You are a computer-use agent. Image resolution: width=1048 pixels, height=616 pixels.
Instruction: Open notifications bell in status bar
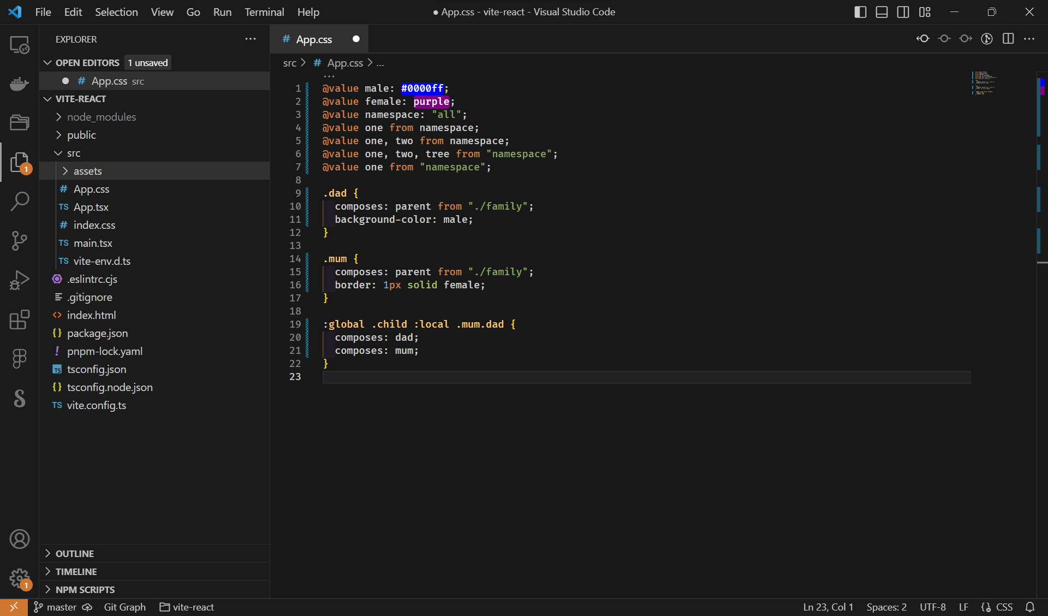(x=1030, y=607)
